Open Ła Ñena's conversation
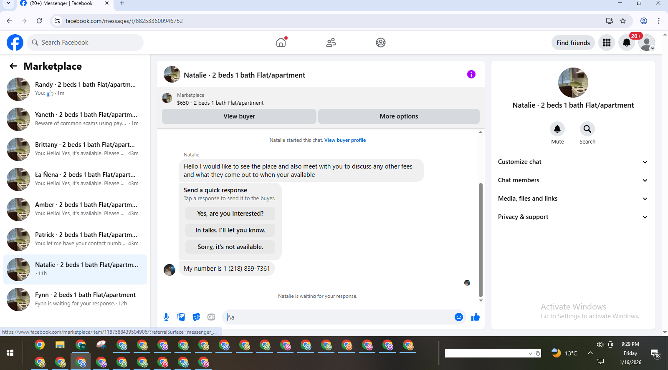The width and height of the screenshot is (668, 370). (75, 179)
